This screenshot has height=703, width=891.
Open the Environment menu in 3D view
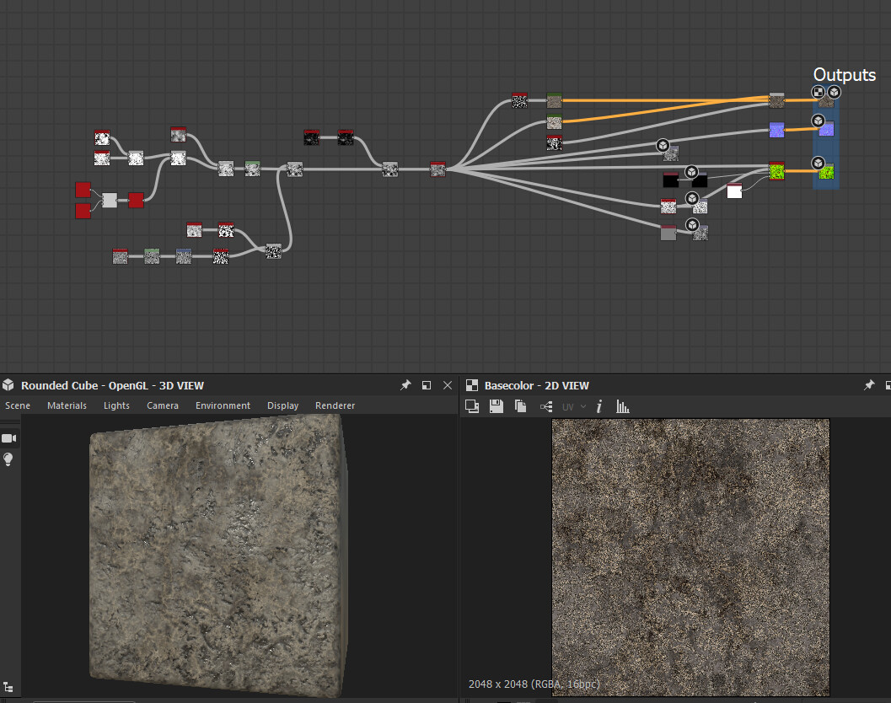click(223, 405)
